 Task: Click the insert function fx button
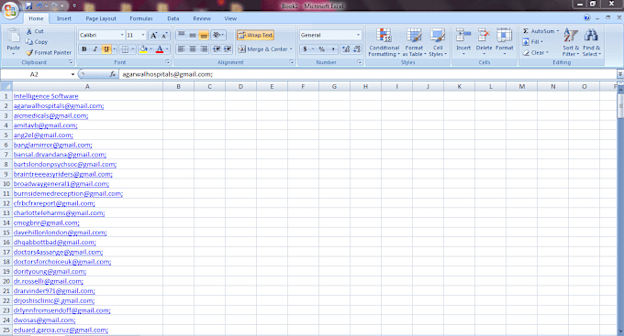113,74
